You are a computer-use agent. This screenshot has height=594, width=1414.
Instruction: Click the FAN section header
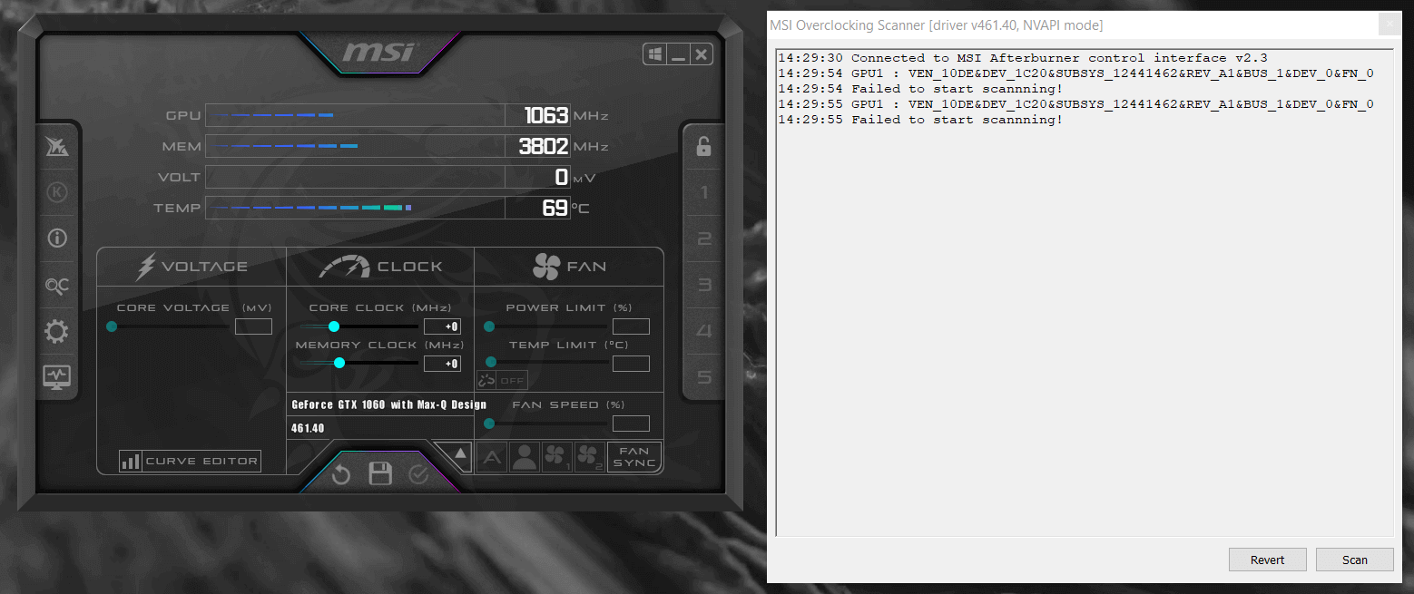[x=569, y=267]
